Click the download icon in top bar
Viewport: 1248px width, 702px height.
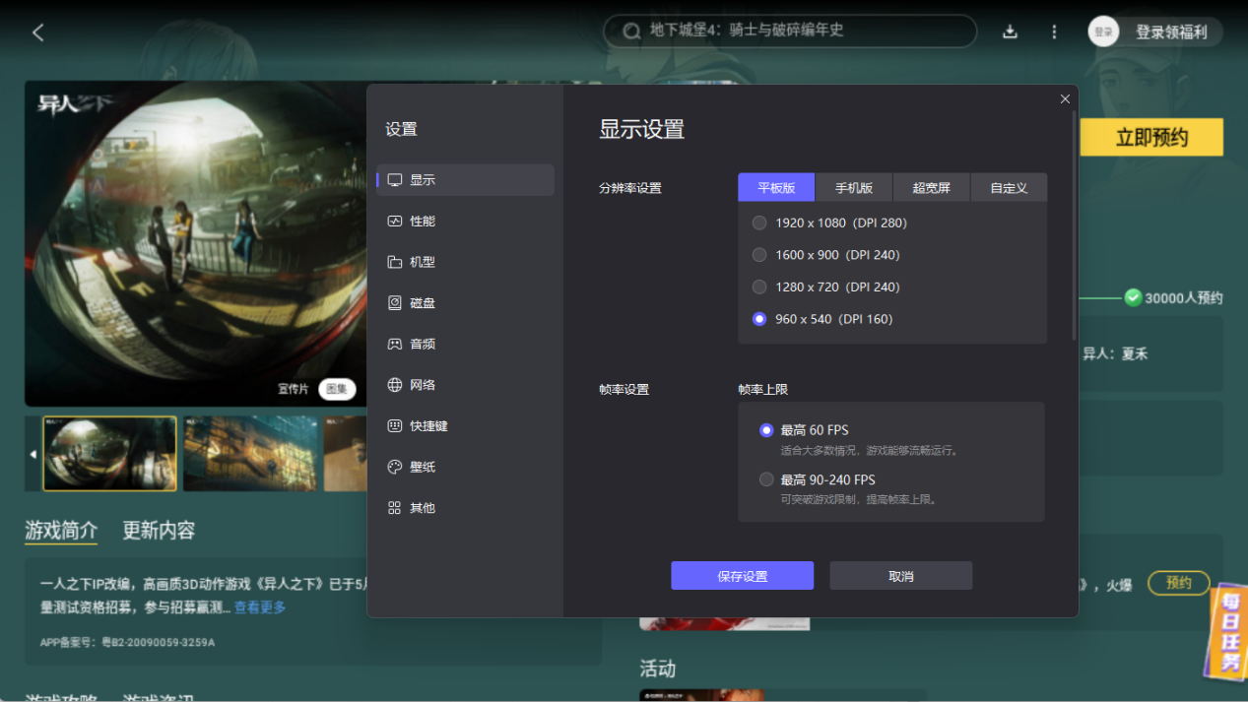point(1010,31)
